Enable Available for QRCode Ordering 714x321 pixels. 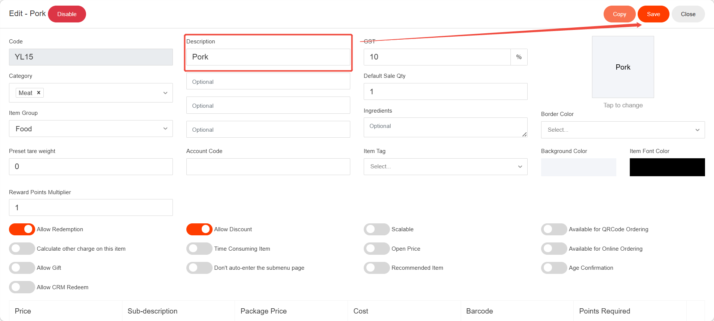(x=554, y=229)
